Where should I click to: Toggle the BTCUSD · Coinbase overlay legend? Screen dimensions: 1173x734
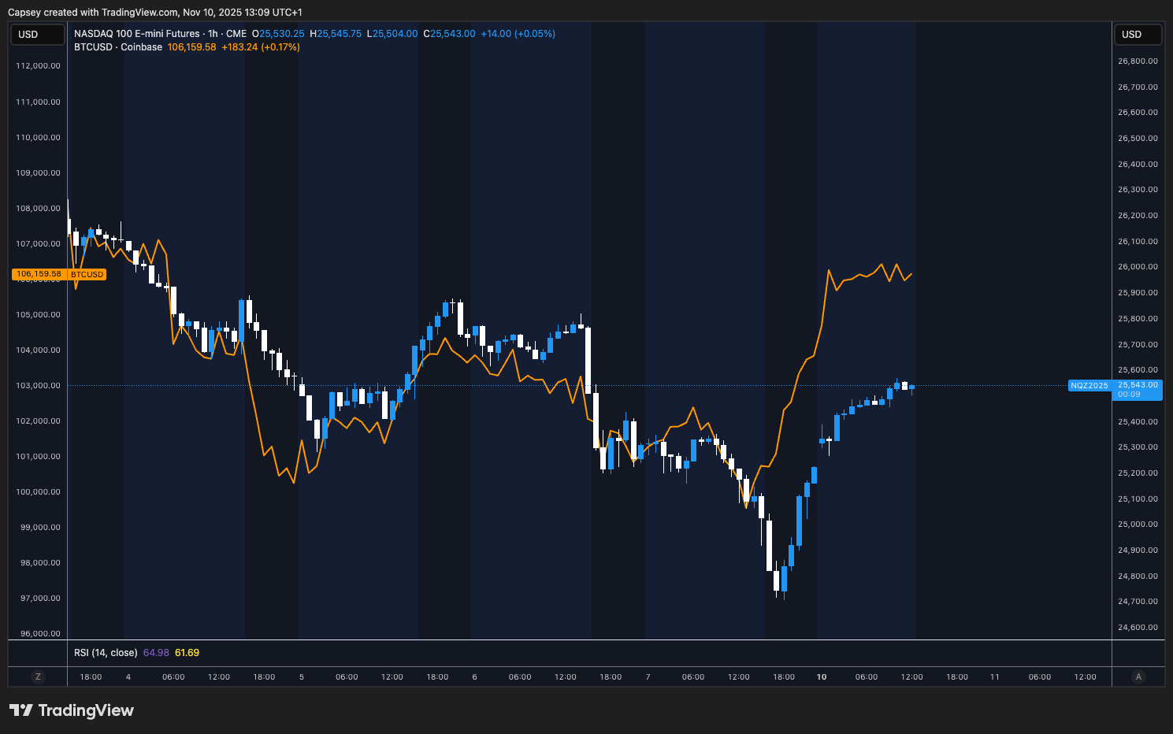[119, 46]
